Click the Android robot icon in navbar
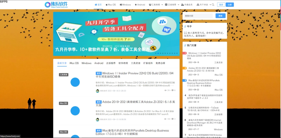 136,5
